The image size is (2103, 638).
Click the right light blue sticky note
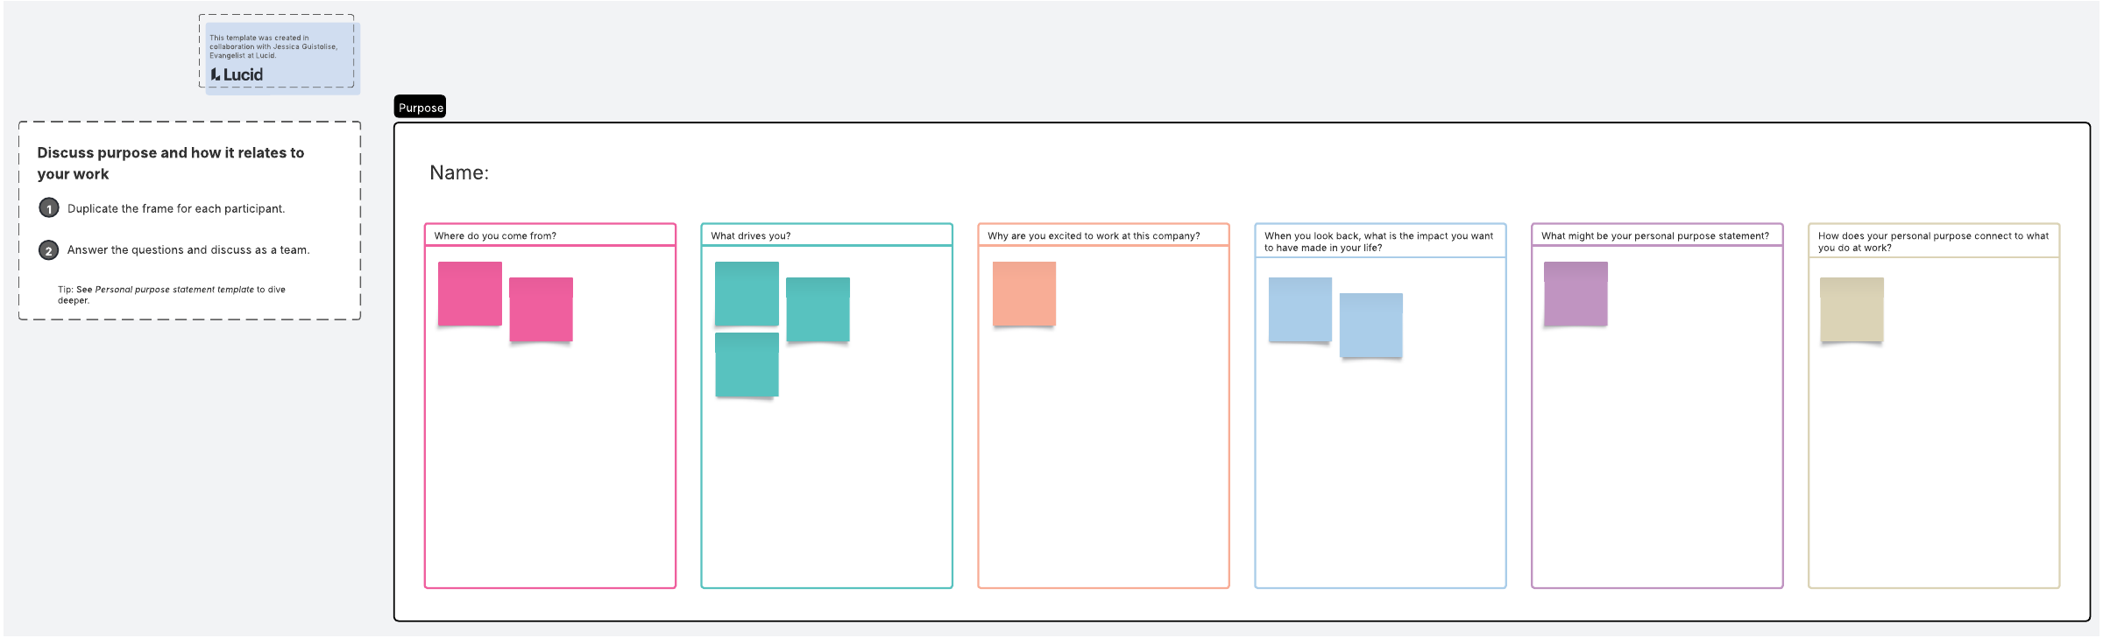(1371, 326)
